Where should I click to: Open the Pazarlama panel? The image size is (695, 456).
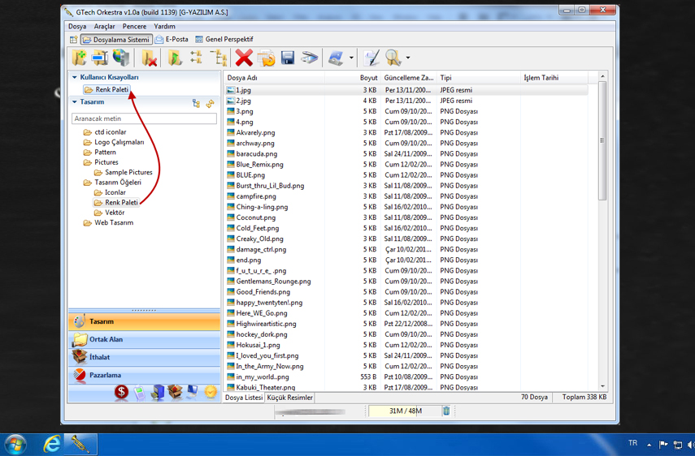point(105,375)
